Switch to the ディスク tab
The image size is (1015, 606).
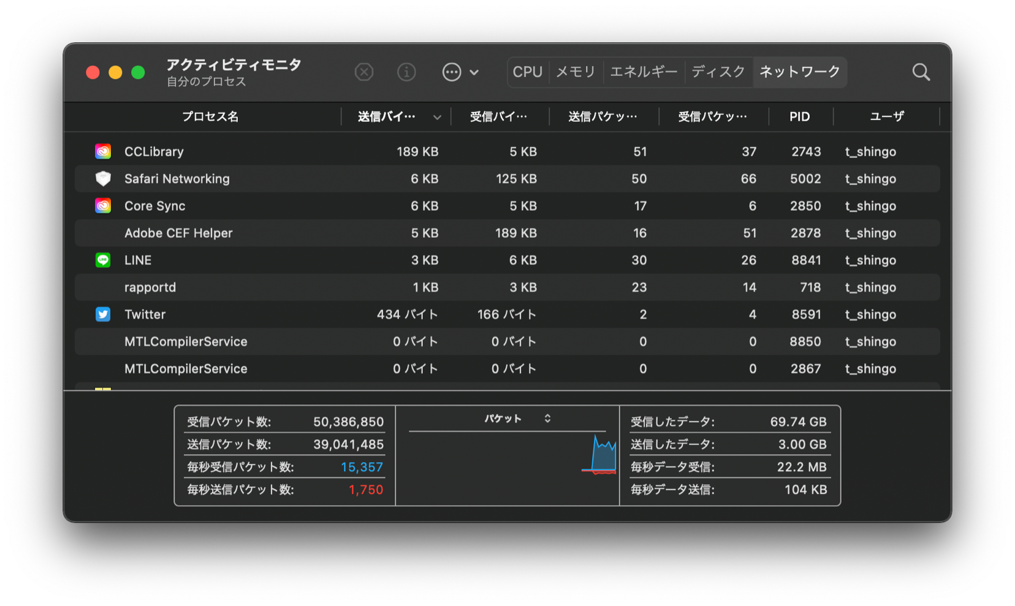pos(718,72)
